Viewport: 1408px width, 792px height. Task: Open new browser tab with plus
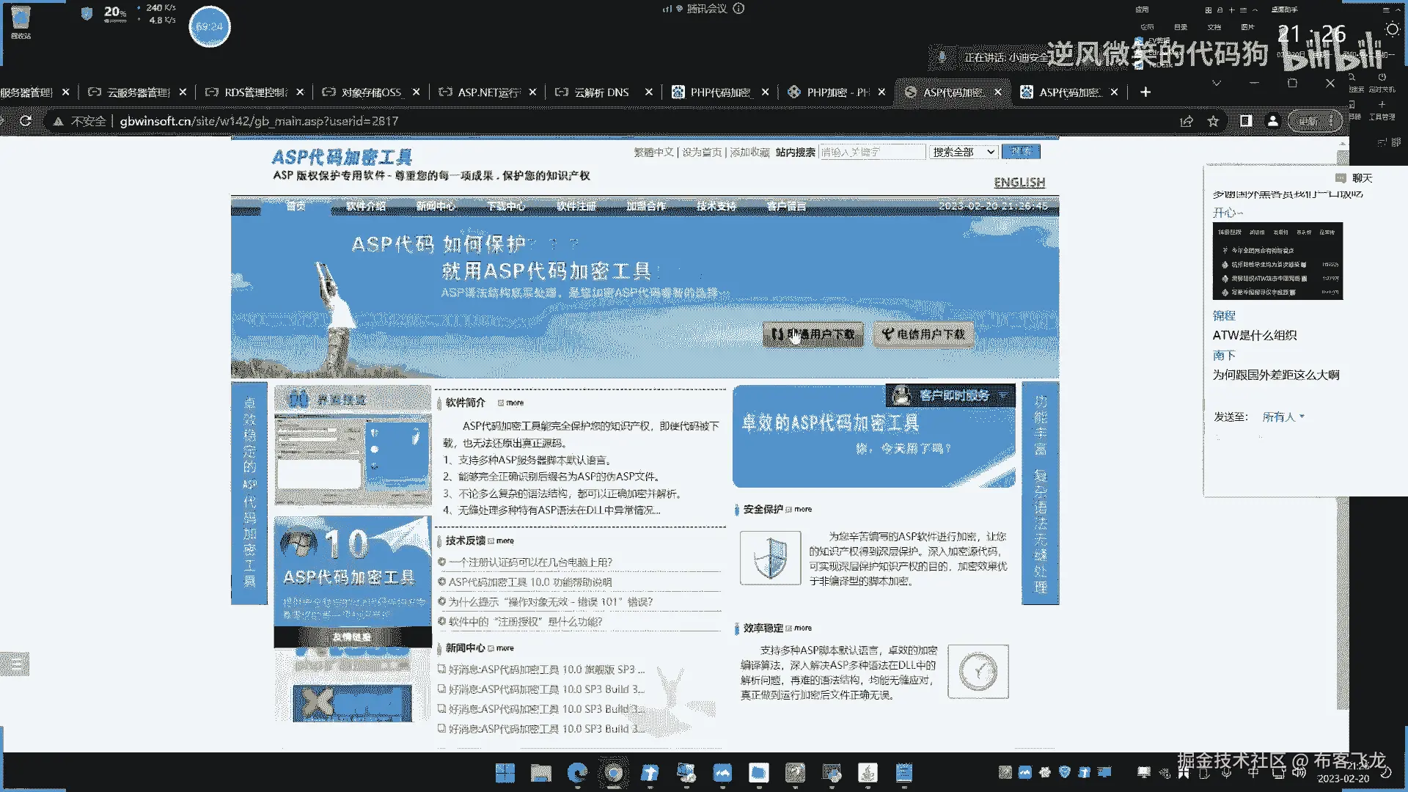(x=1145, y=92)
